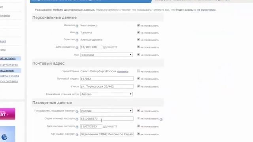253x142 pixels.
Task: Open sidebar link ending in данные
Action: point(7,71)
